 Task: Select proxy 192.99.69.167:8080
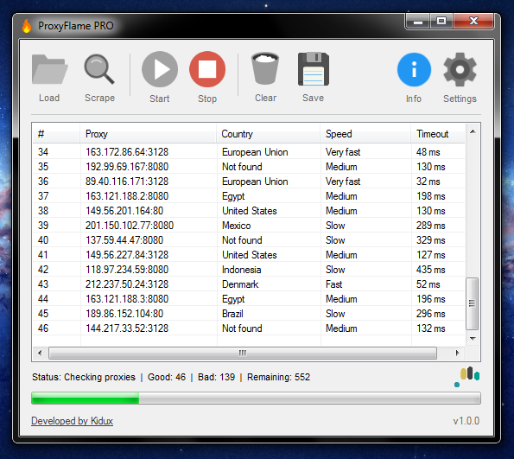(127, 167)
